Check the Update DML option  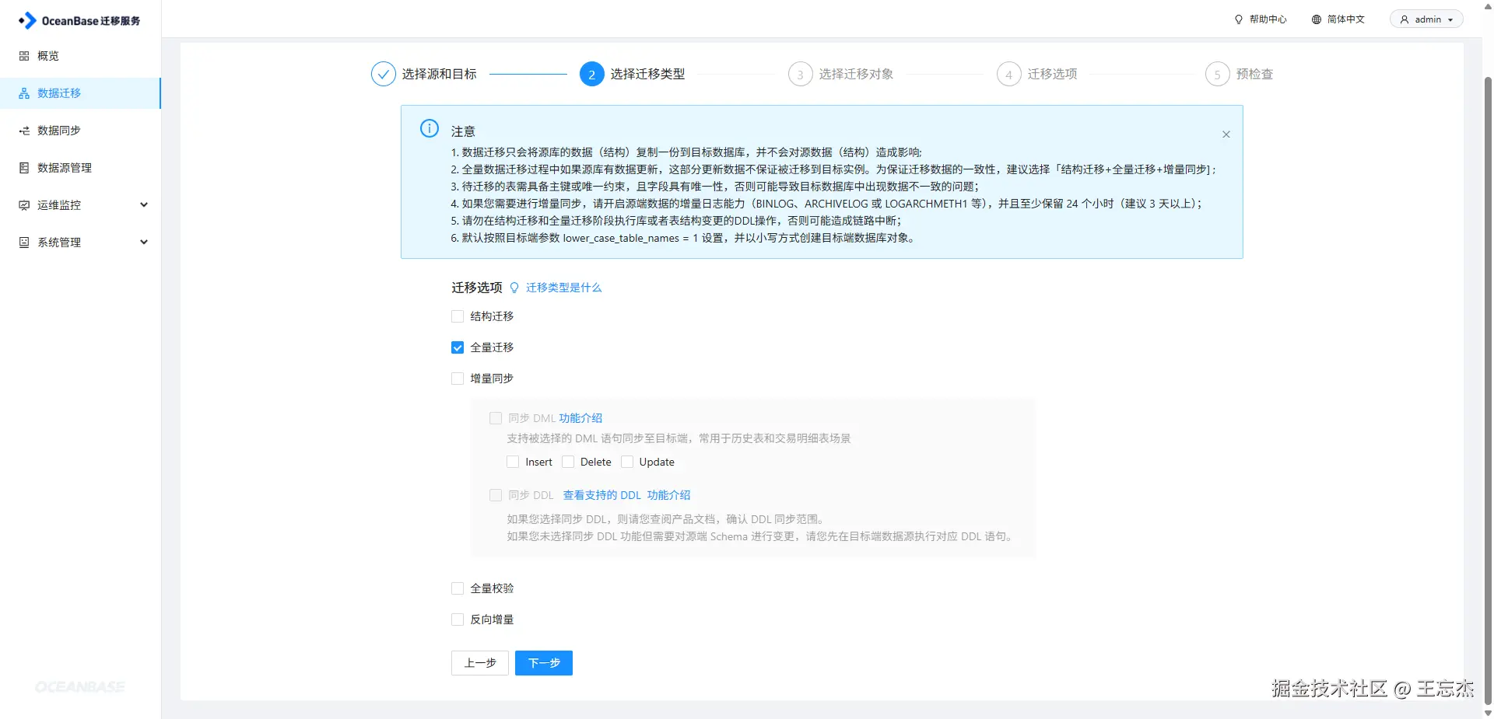click(x=627, y=462)
